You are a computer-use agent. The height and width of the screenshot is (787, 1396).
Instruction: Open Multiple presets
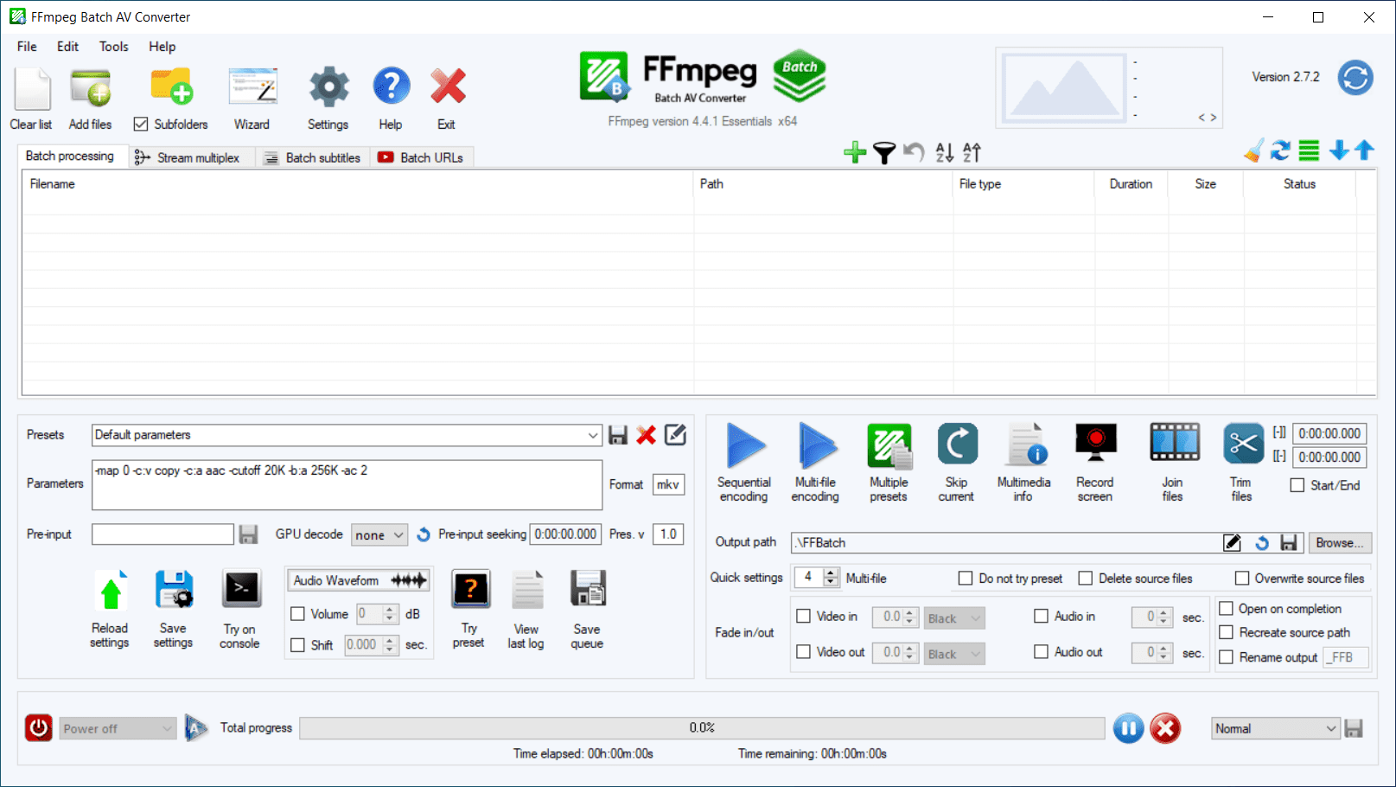(889, 446)
